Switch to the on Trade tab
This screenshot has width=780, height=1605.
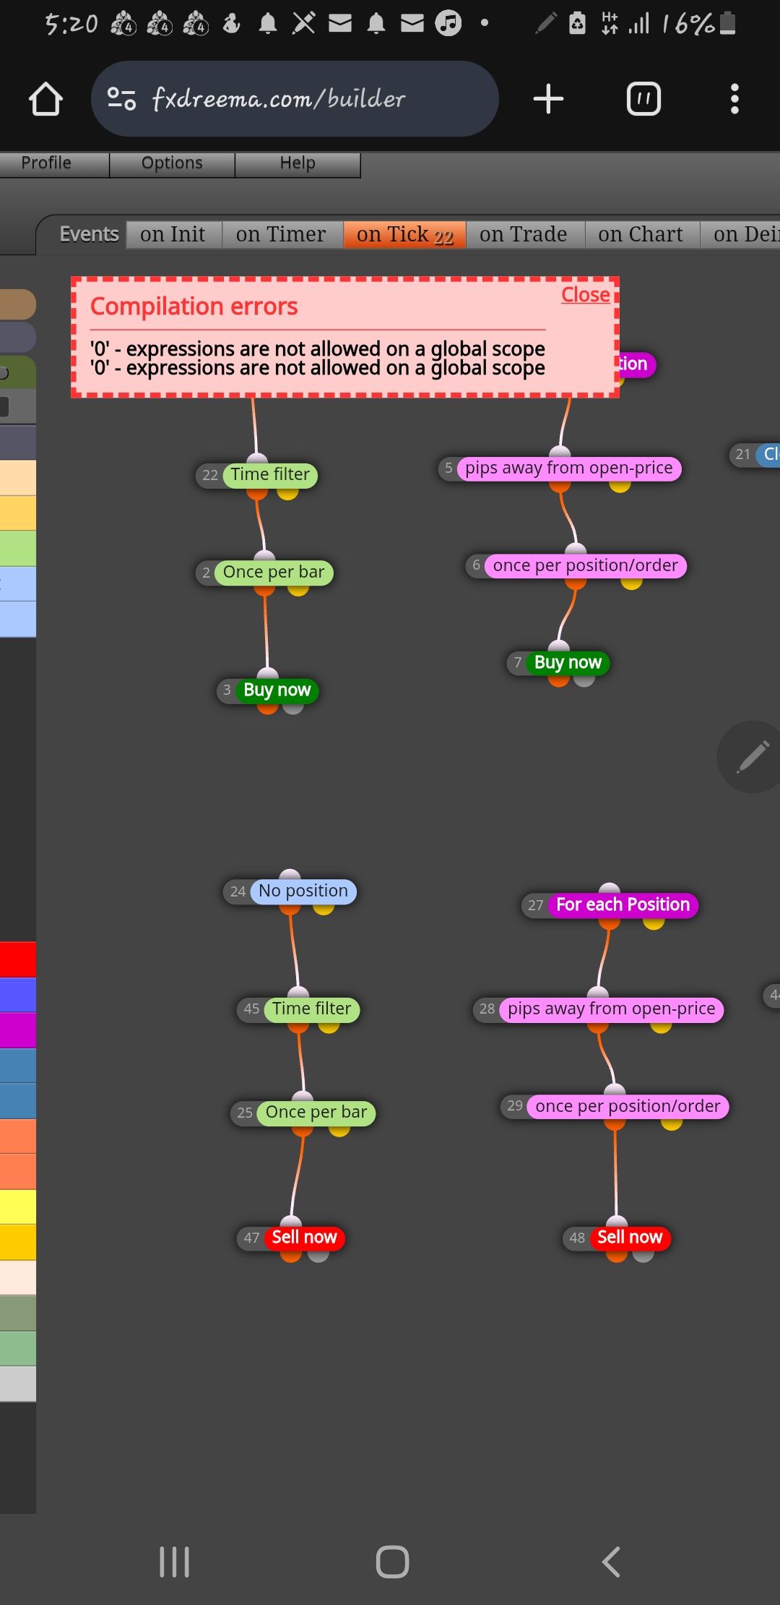pyautogui.click(x=524, y=234)
